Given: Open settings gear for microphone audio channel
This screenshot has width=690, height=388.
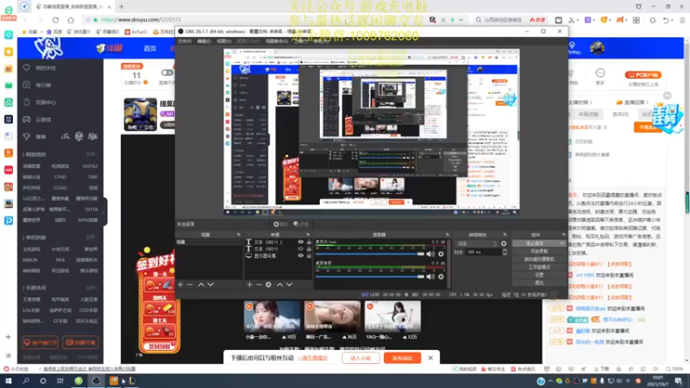Looking at the screenshot, I should [441, 253].
